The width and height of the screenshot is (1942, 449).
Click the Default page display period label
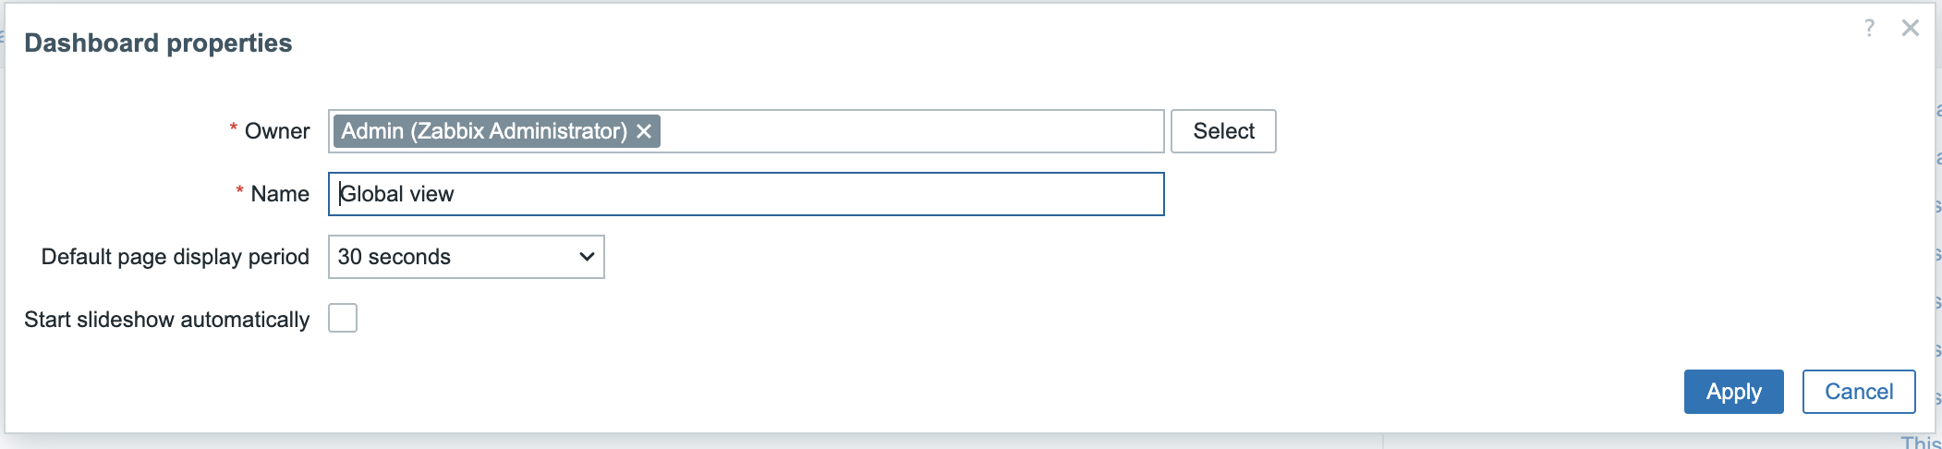point(175,257)
